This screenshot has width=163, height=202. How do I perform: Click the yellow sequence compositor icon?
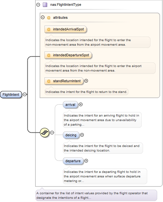point(44,132)
